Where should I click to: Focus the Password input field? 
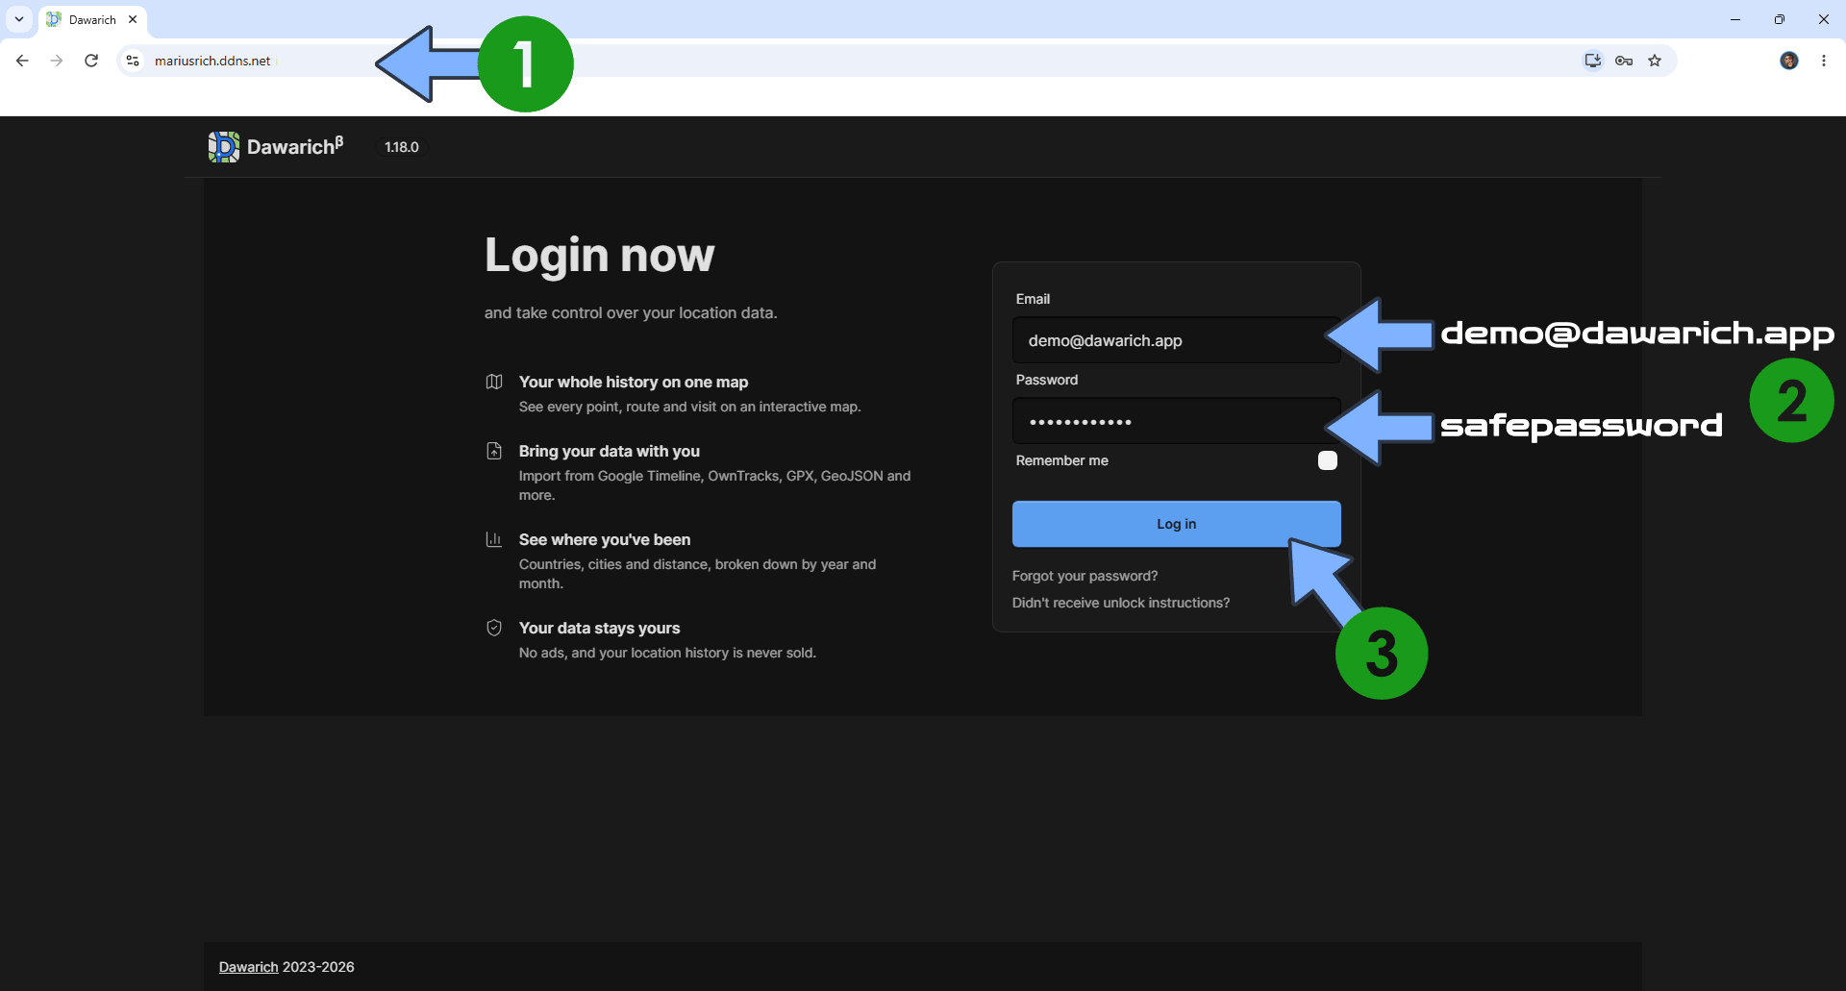point(1176,421)
